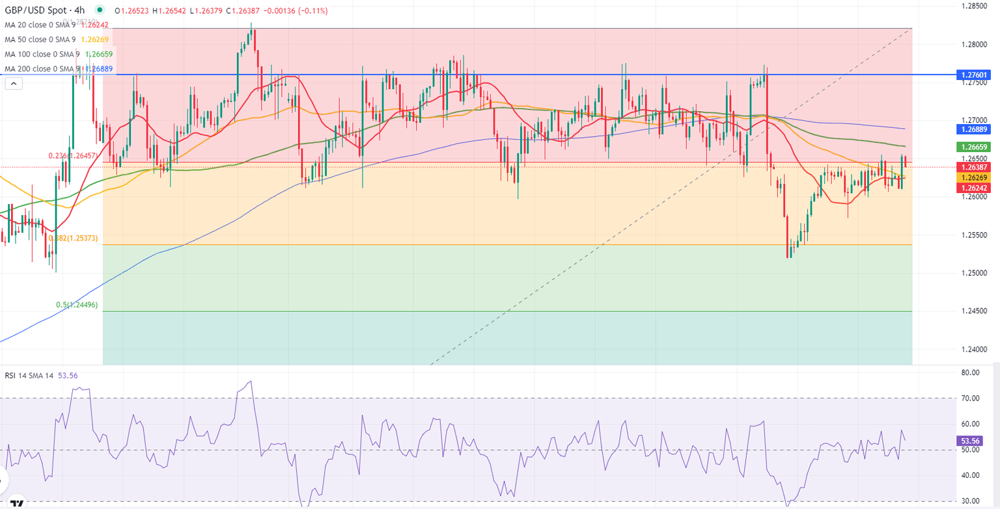Select the GBP/USD Spot 4h symbol title
Image resolution: width=1000 pixels, height=509 pixels.
(44, 10)
